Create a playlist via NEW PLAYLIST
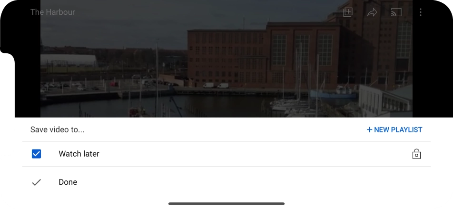This screenshot has height=209, width=453. [394, 130]
